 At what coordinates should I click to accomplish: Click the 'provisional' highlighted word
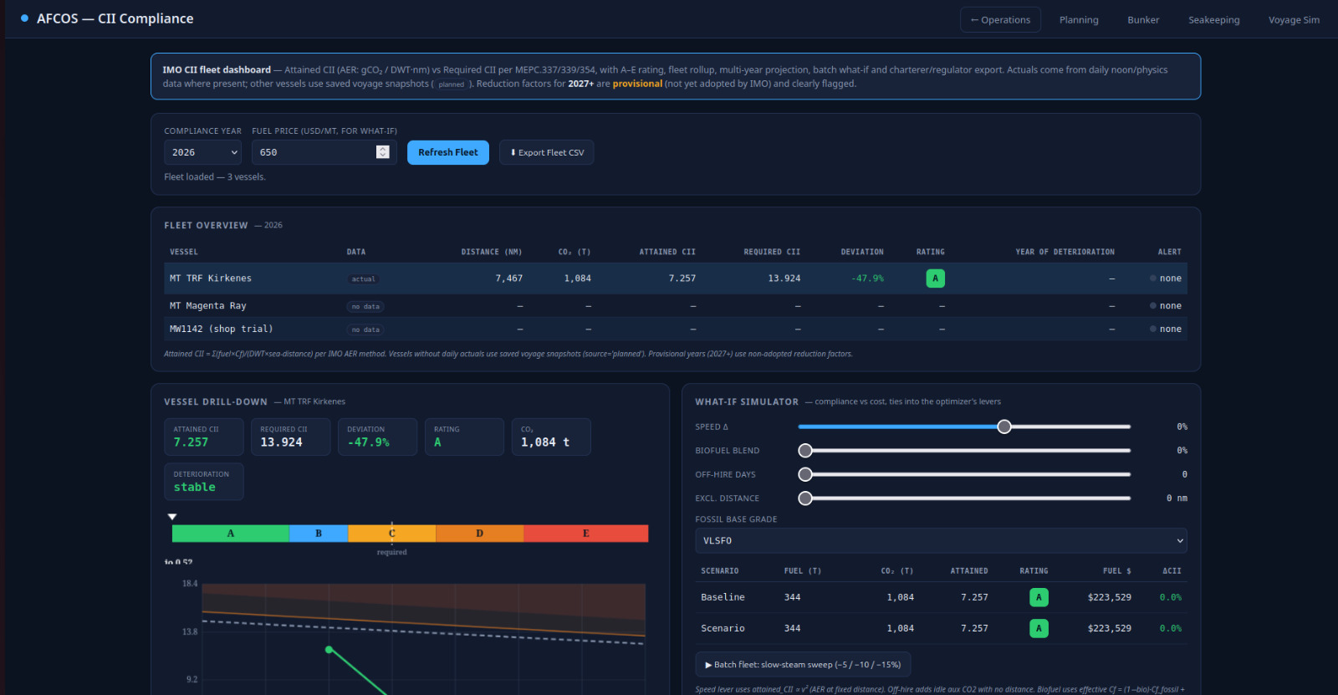tap(637, 84)
